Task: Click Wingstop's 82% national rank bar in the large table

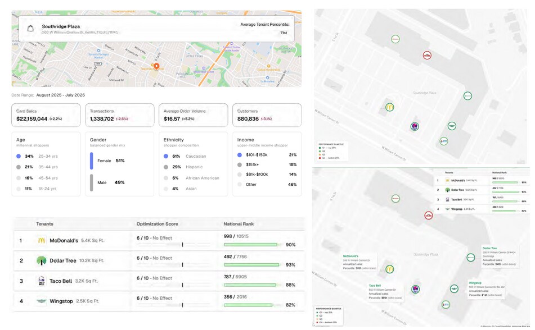Action: click(253, 305)
